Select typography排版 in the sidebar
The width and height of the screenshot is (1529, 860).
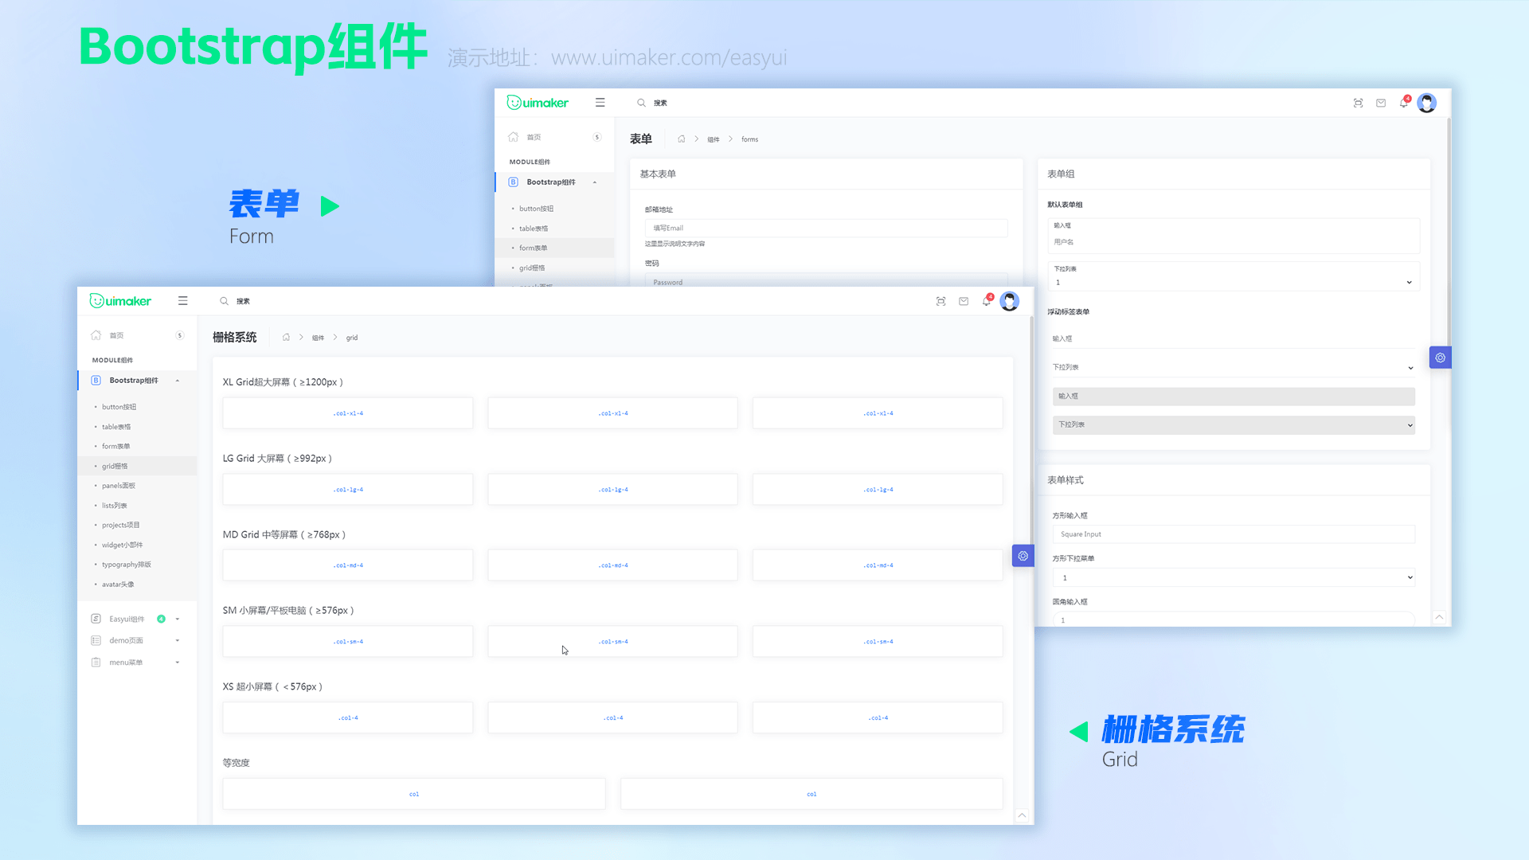(126, 565)
